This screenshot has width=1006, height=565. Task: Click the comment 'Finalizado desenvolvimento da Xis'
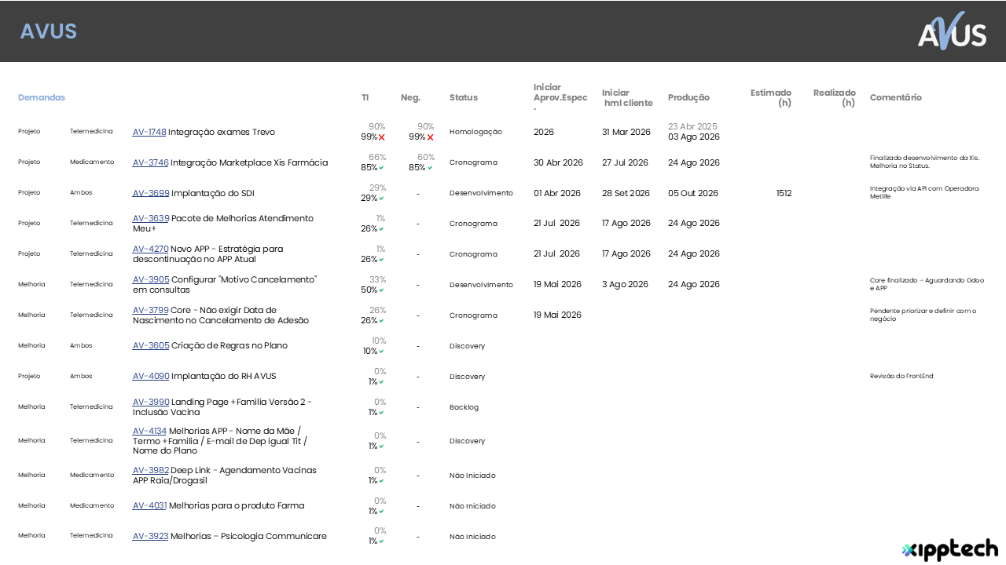pos(925,162)
